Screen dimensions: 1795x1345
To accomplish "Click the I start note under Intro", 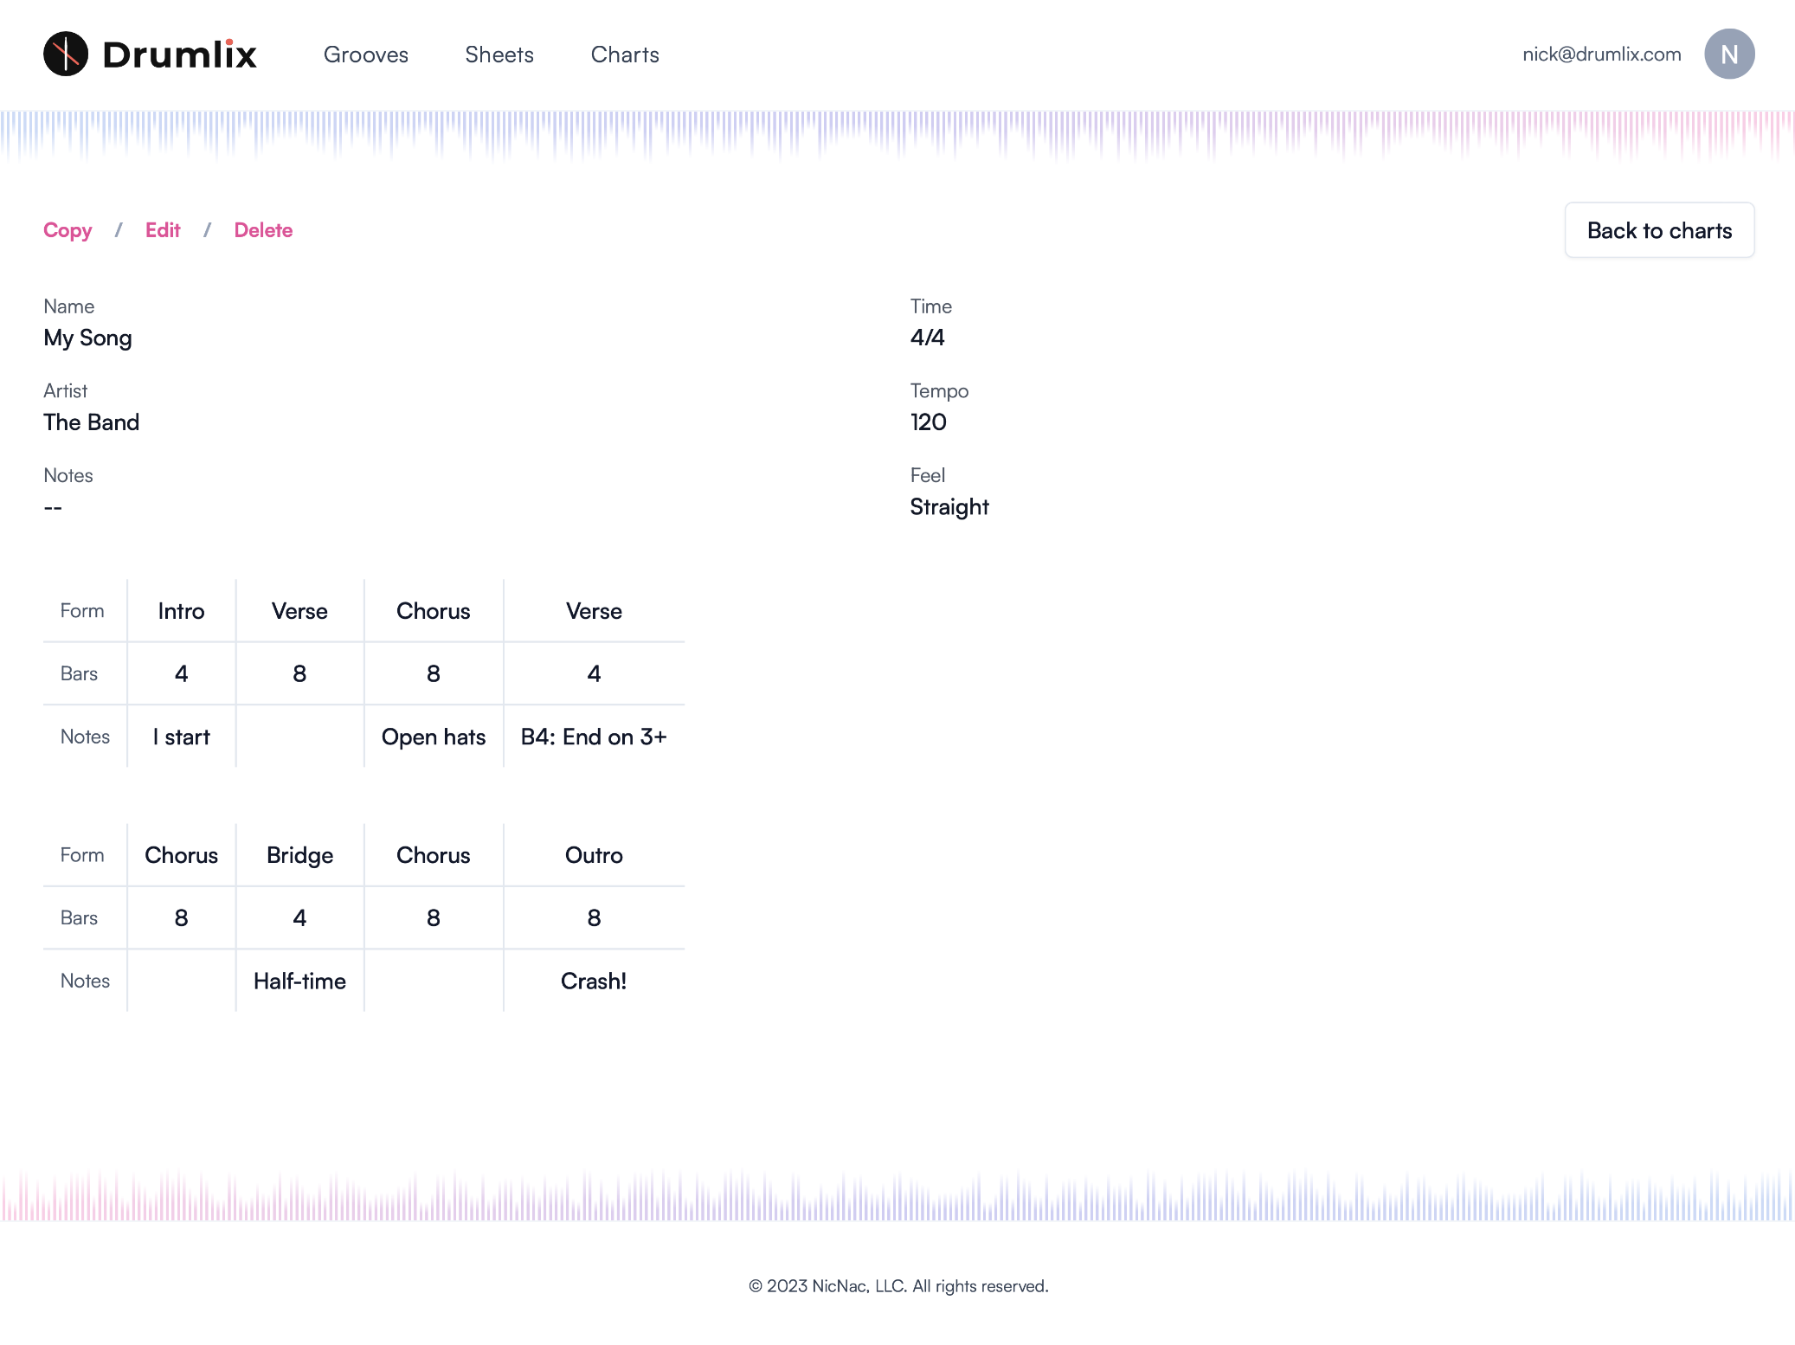I will click(181, 737).
